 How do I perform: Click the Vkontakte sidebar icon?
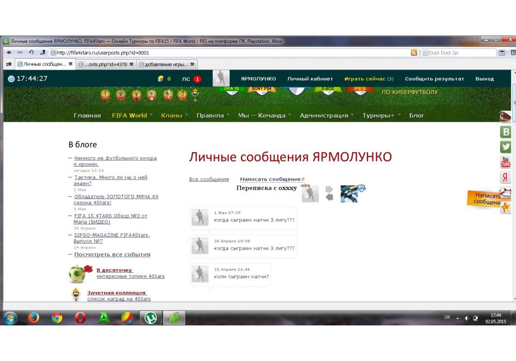[506, 132]
